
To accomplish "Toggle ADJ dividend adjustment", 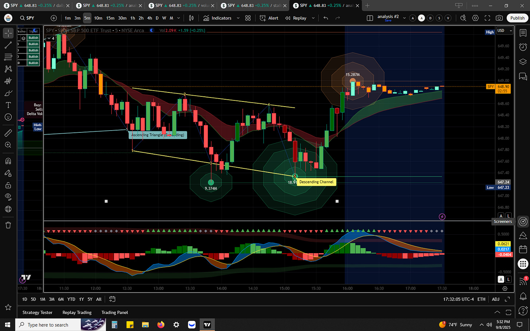I will (495, 299).
